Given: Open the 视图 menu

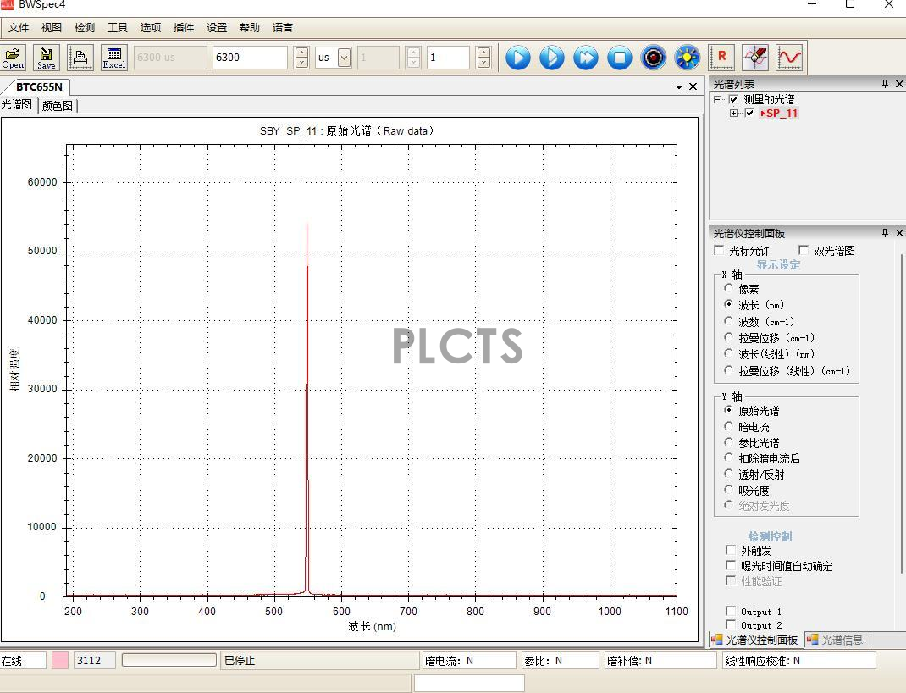Looking at the screenshot, I should pyautogui.click(x=52, y=28).
